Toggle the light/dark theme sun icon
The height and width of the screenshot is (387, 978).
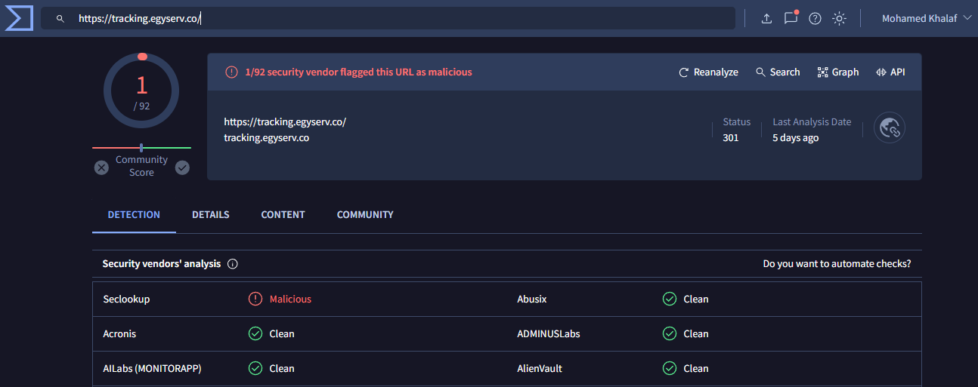point(839,19)
